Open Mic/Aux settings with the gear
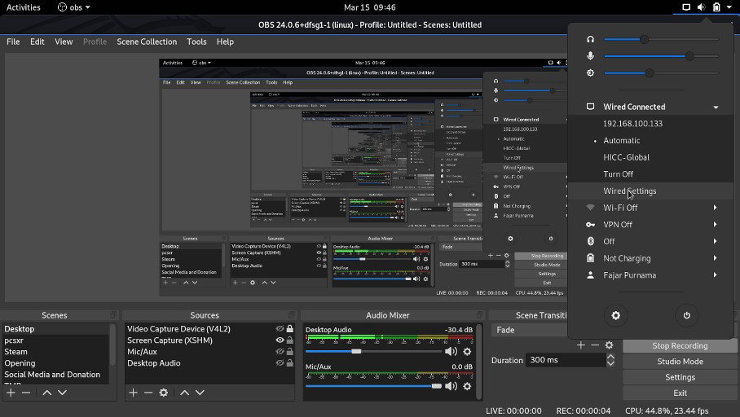This screenshot has width=740, height=417. click(467, 386)
